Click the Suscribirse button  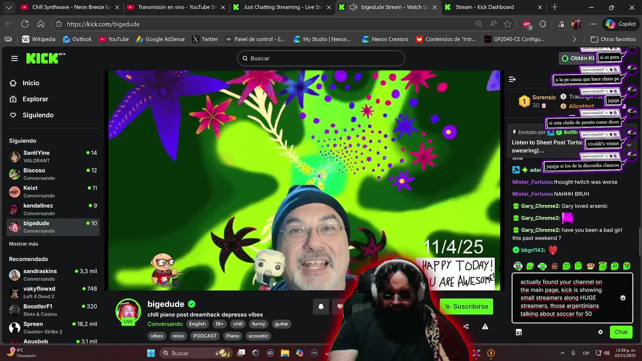466,306
